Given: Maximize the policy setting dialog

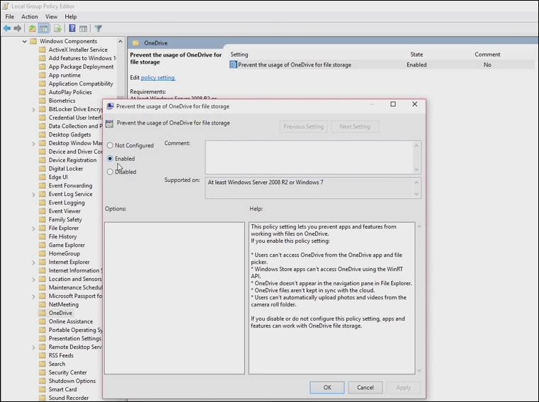Looking at the screenshot, I should coord(393,104).
